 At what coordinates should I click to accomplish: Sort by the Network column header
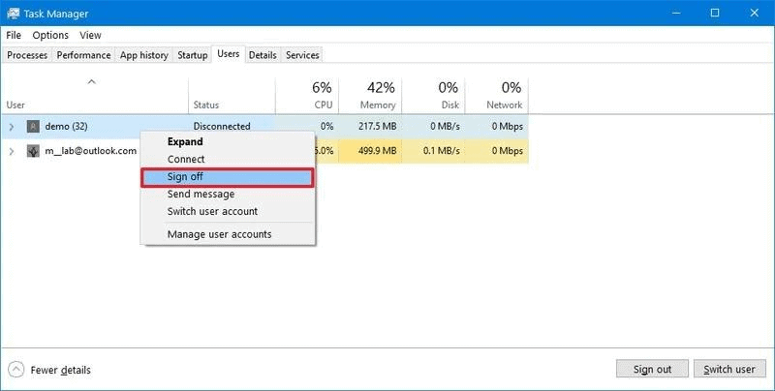click(x=497, y=95)
